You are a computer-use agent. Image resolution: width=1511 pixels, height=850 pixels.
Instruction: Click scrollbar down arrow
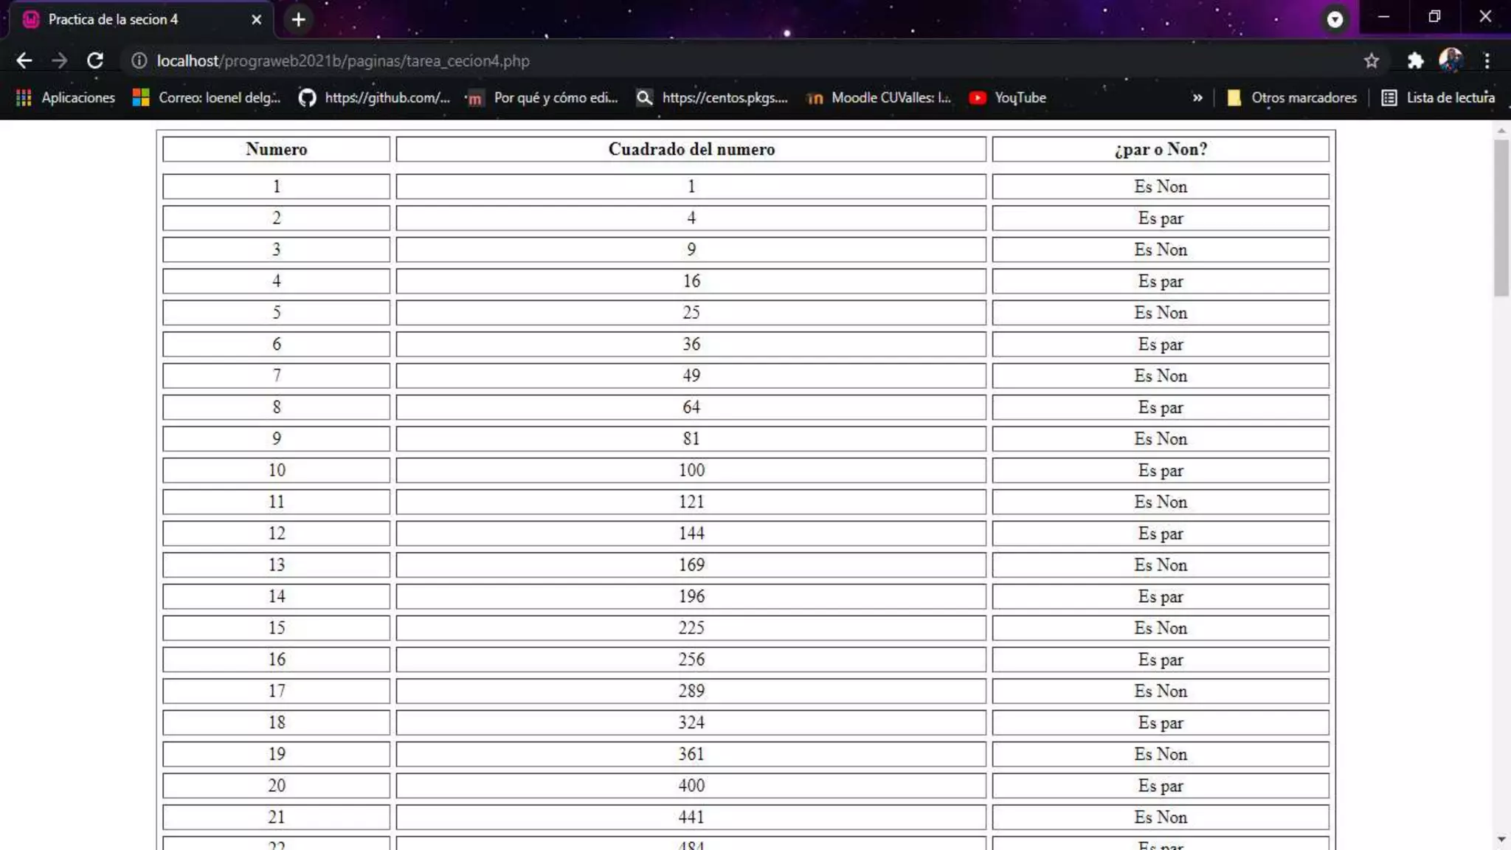click(x=1501, y=839)
